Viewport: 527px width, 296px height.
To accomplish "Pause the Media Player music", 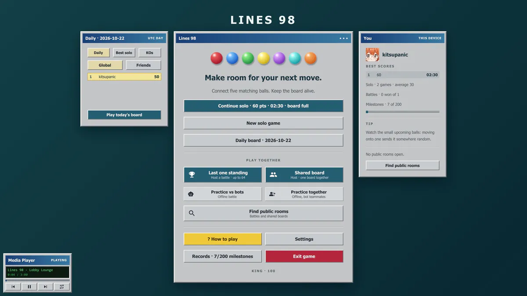I will (x=29, y=287).
